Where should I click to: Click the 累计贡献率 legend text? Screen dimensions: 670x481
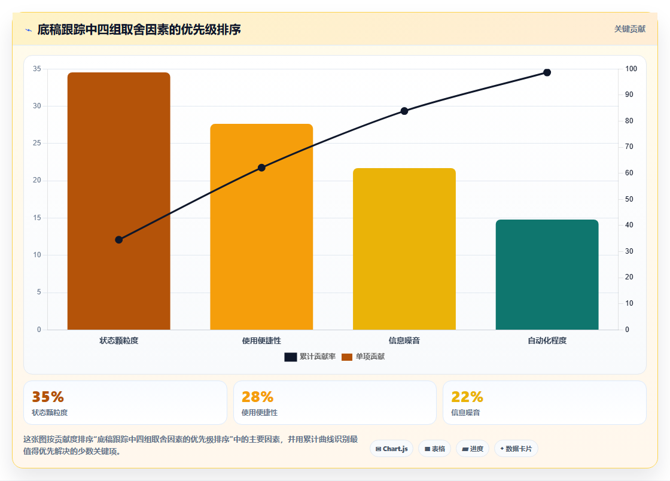[x=318, y=357]
